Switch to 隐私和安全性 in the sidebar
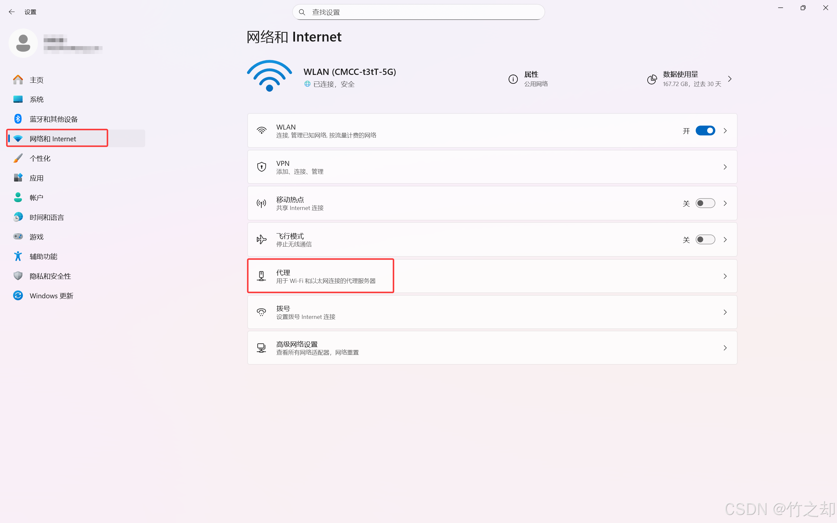 50,276
